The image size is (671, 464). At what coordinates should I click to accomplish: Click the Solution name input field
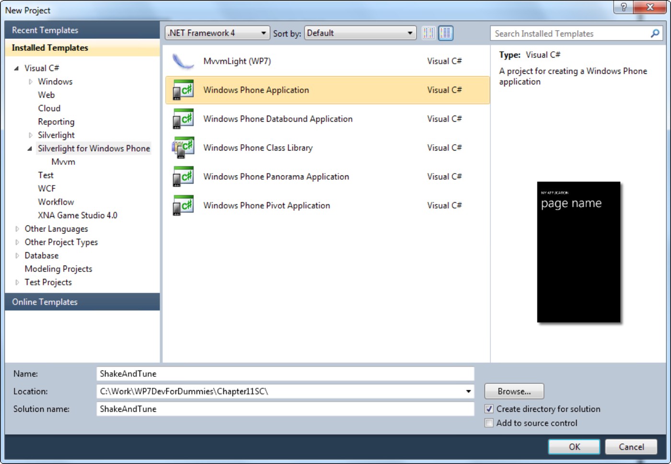click(x=285, y=409)
